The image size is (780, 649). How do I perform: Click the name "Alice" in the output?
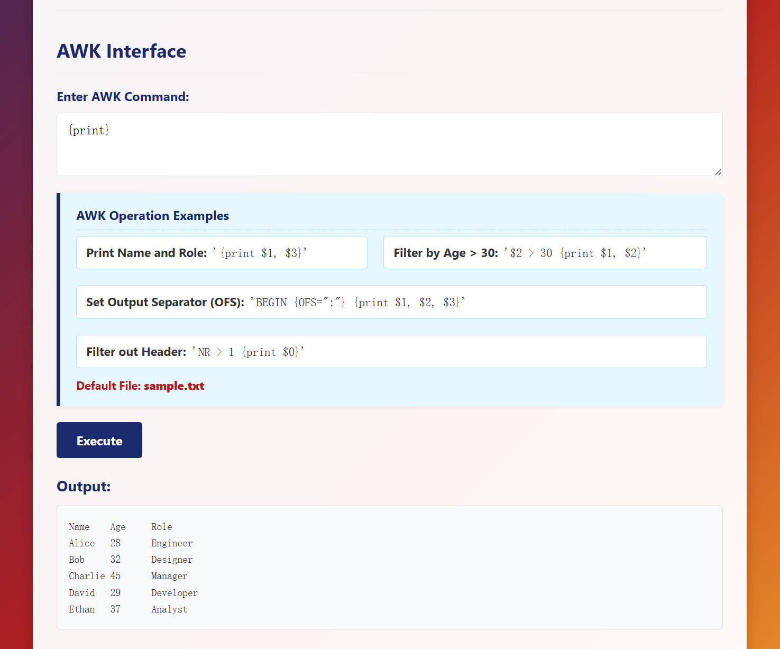(x=82, y=543)
